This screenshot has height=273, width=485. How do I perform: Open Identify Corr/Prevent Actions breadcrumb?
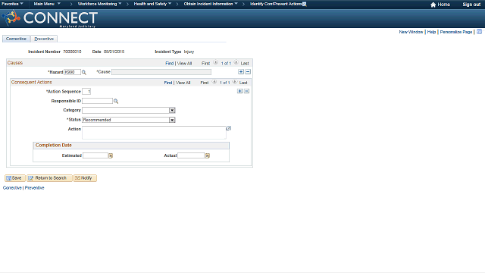click(x=276, y=4)
